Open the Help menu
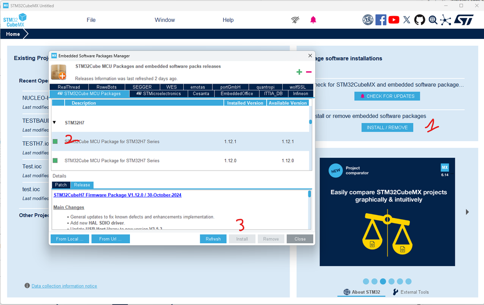 pyautogui.click(x=228, y=20)
